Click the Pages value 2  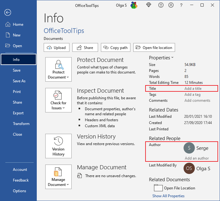(185, 70)
